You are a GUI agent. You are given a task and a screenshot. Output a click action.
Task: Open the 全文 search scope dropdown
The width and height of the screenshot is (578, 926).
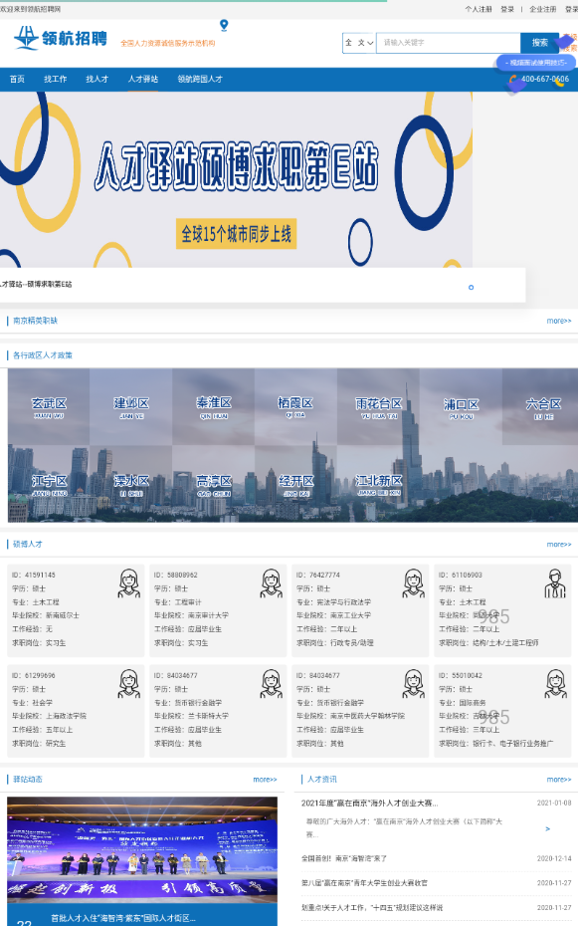click(359, 43)
